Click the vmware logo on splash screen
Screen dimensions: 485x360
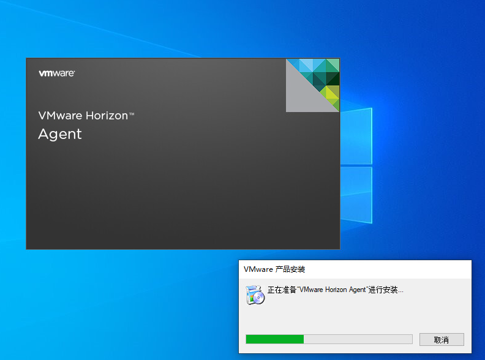[x=56, y=73]
